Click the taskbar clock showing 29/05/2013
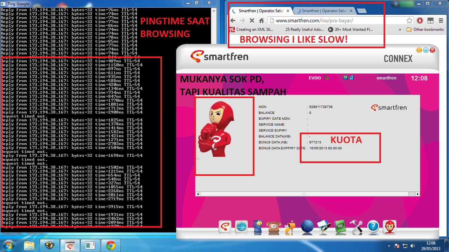449x252 pixels. (430, 245)
